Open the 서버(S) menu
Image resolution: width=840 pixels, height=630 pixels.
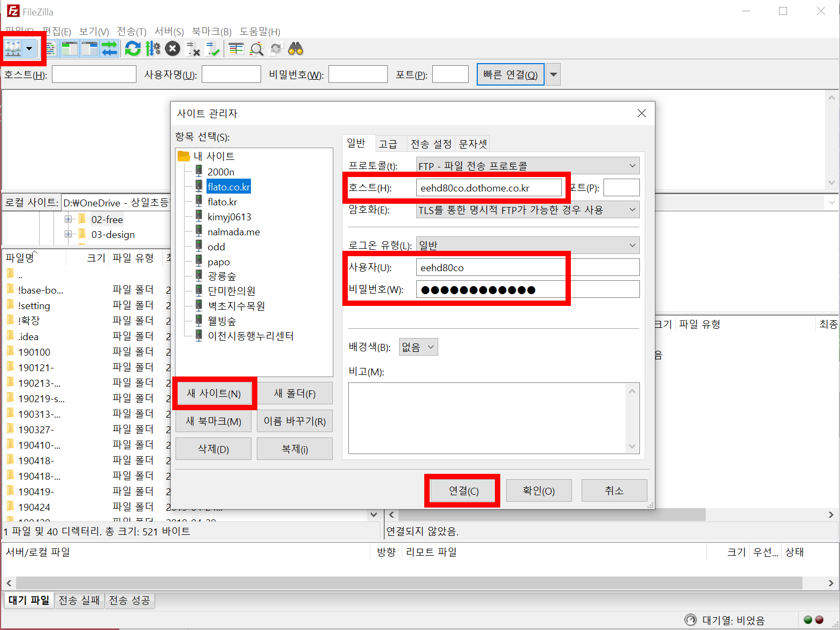[x=169, y=32]
